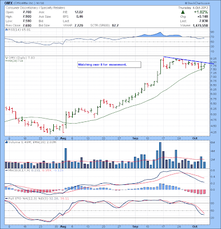This screenshot has height=229, width=221.
Task: Click the OfficeMax Inc. company name
Action: point(25,3)
